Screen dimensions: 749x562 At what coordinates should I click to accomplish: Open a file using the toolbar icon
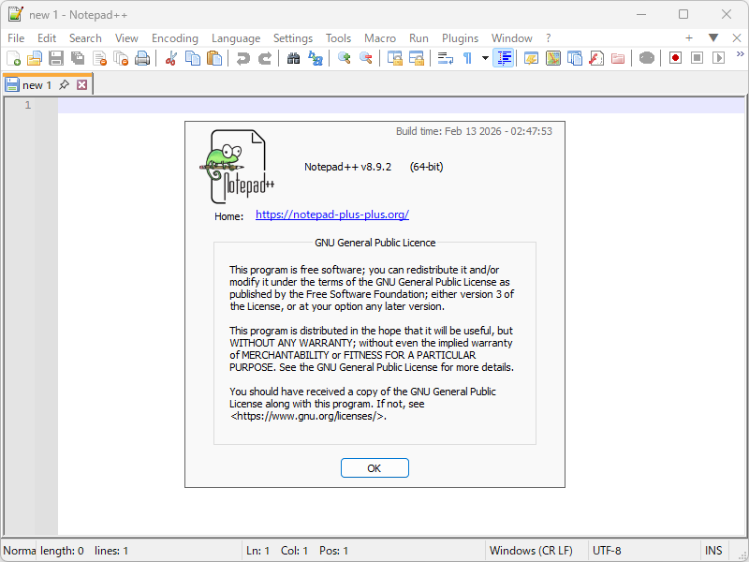(35, 57)
